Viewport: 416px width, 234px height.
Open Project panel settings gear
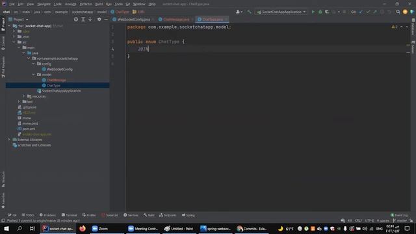pyautogui.click(x=99, y=19)
